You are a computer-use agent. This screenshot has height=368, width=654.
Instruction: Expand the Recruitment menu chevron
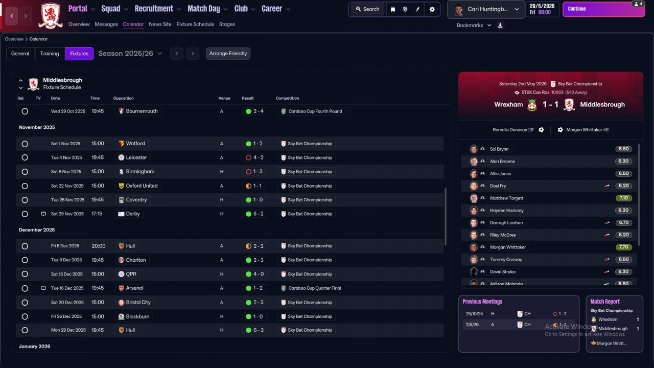click(x=178, y=9)
